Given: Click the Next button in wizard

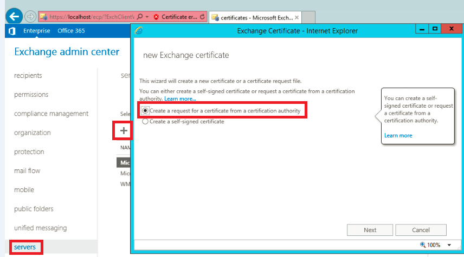Looking at the screenshot, I should (370, 230).
